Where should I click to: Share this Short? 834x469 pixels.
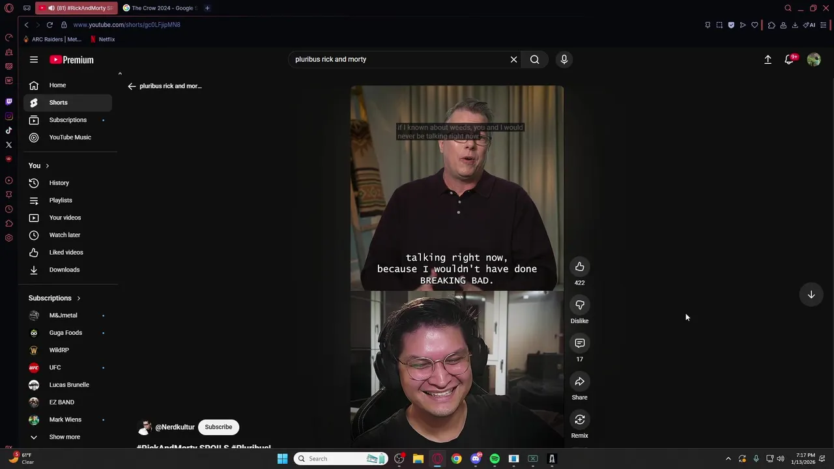[x=579, y=381]
